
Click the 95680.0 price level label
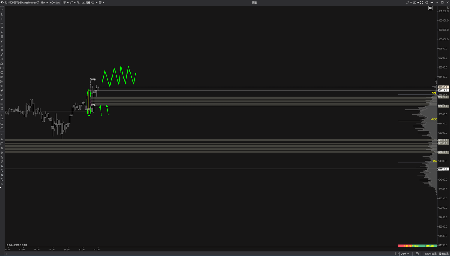point(443,140)
